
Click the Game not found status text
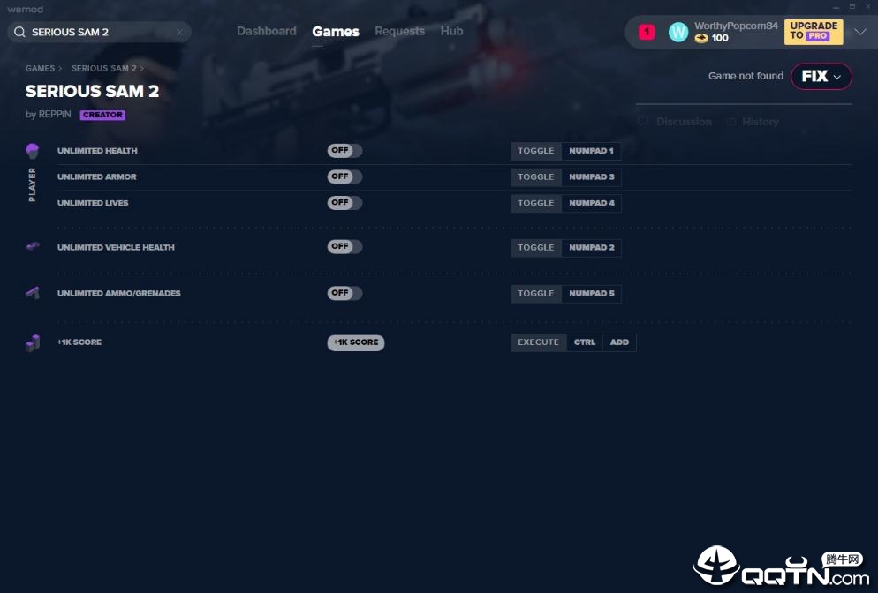[746, 76]
